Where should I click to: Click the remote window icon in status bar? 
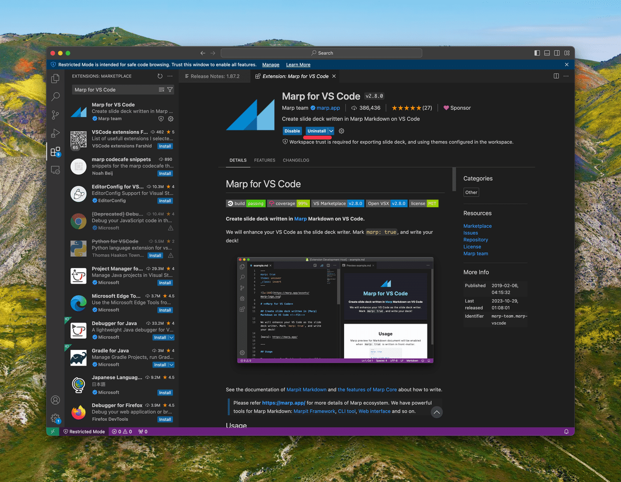point(53,431)
